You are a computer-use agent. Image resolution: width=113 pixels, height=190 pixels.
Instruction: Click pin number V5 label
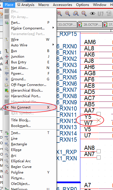click(88, 129)
